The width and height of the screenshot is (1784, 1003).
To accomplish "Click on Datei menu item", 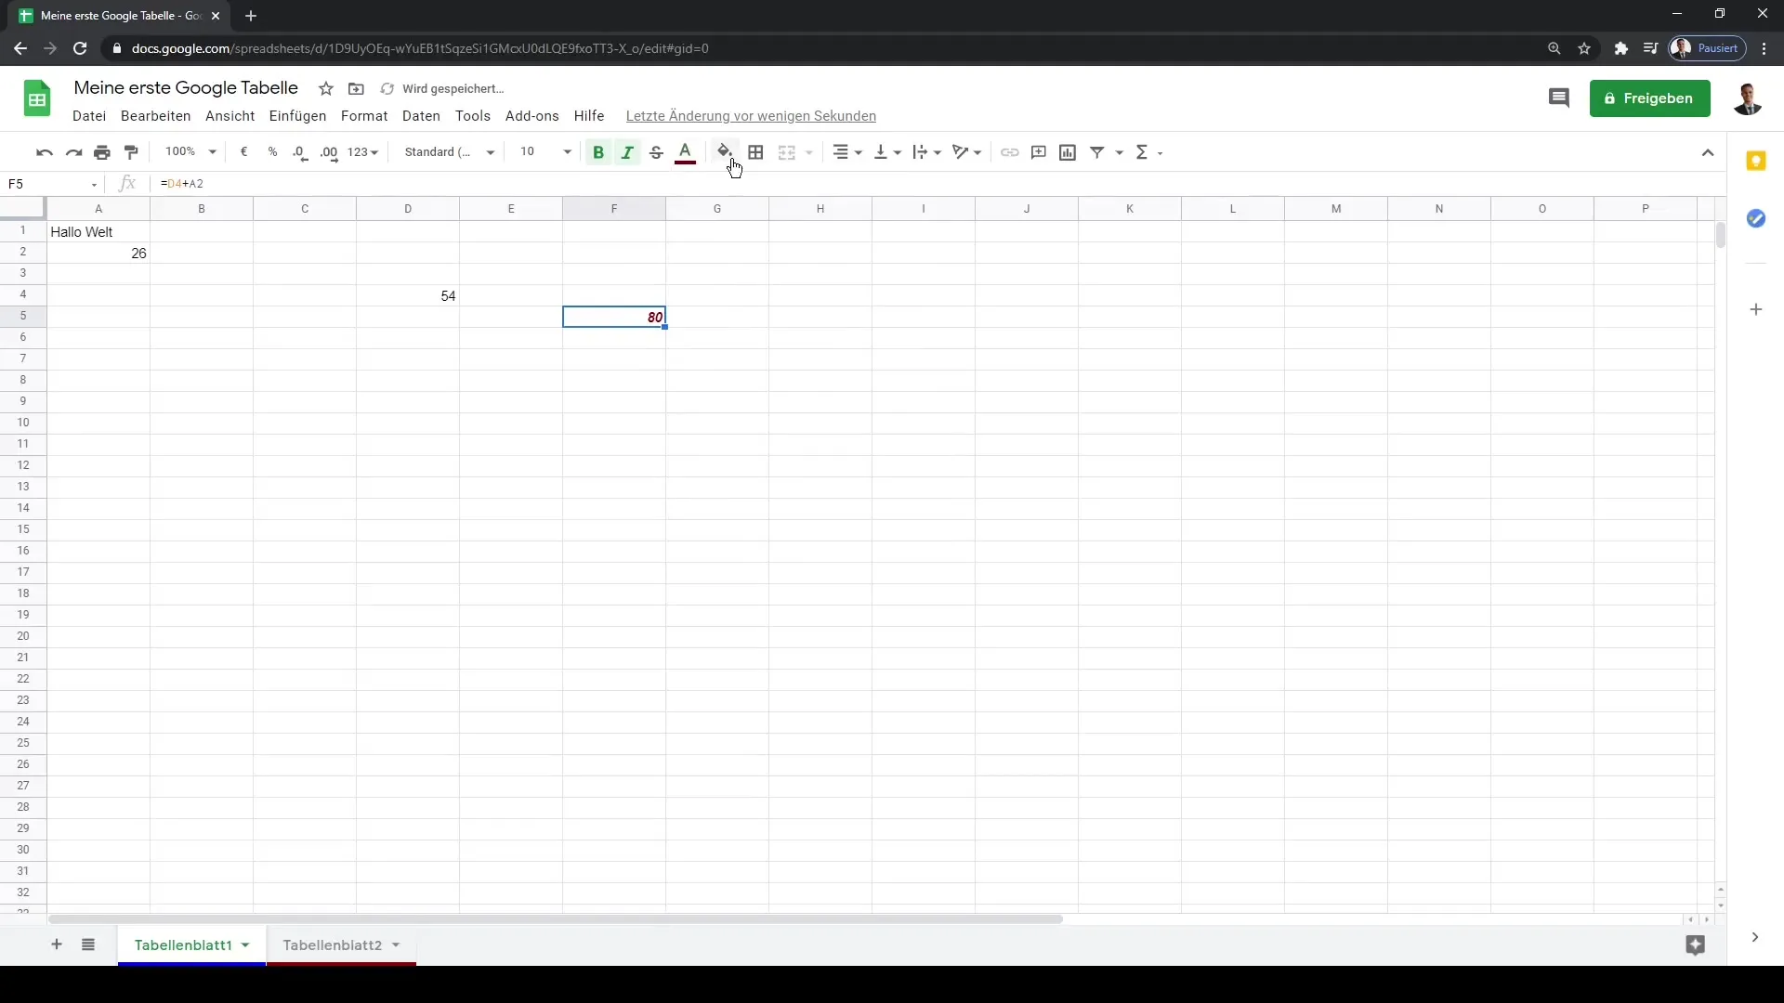I will (88, 115).
